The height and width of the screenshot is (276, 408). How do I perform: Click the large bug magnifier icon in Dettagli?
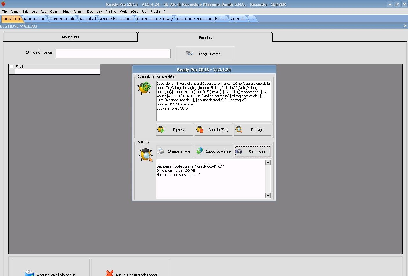click(146, 155)
